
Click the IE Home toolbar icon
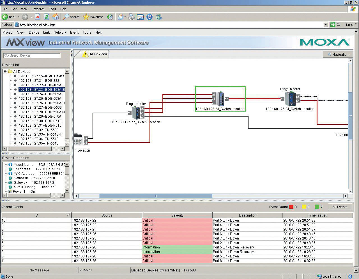tap(56, 17)
